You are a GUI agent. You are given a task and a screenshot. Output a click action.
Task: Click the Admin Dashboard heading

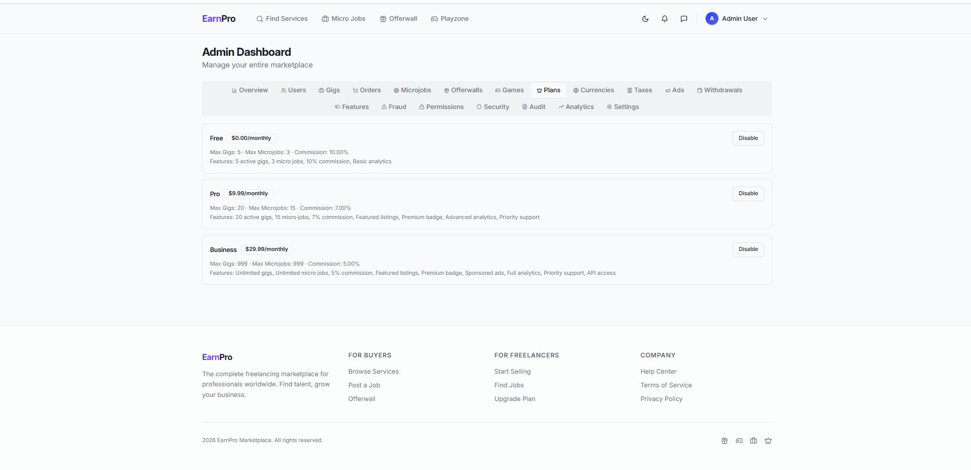tap(247, 52)
